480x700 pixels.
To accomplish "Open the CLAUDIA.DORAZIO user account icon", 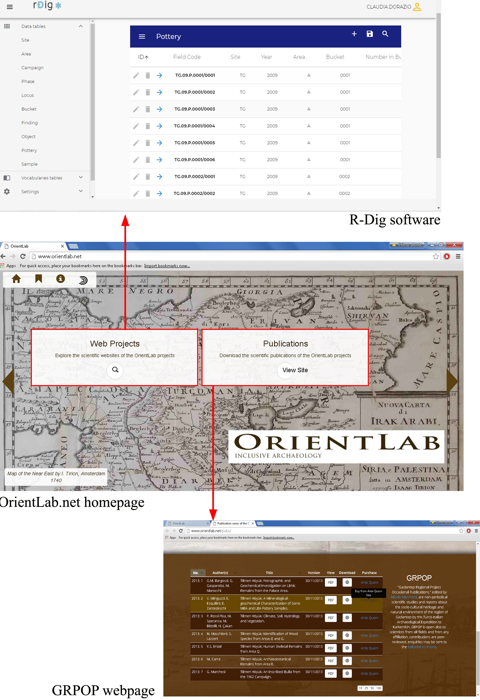I will (417, 7).
